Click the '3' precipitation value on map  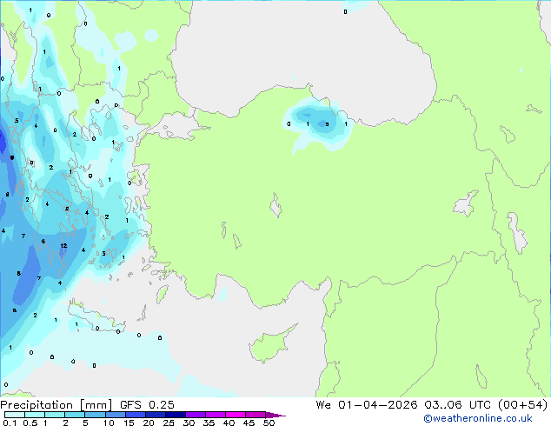pos(103,253)
